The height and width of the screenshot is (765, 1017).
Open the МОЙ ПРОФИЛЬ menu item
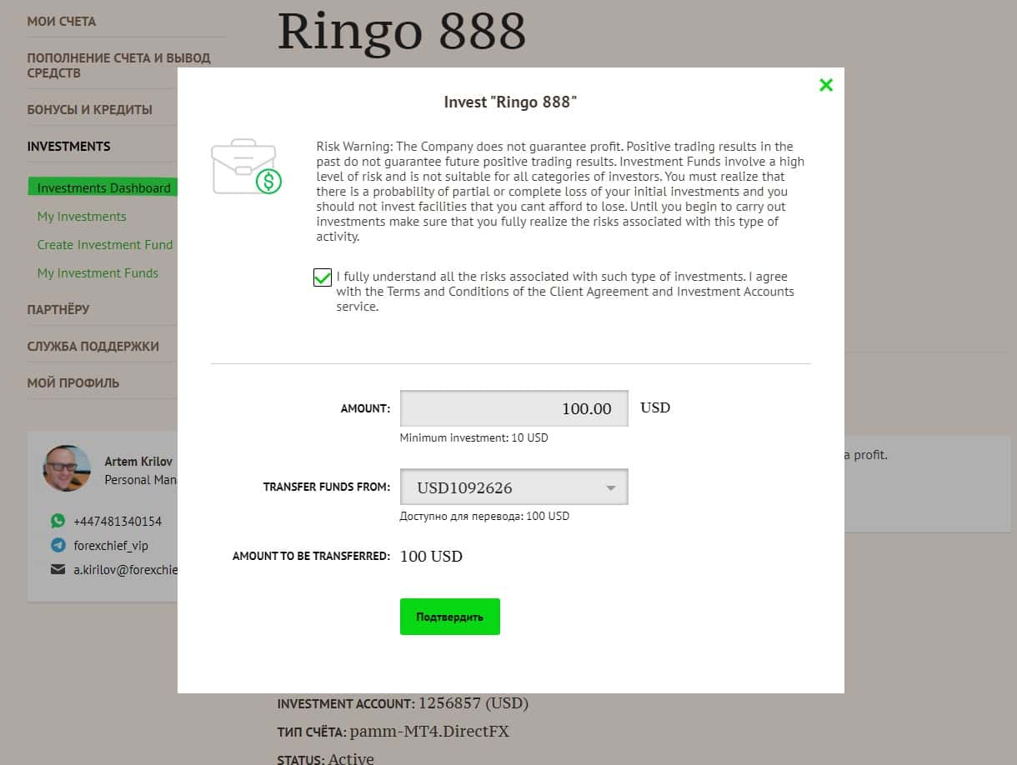tap(73, 383)
